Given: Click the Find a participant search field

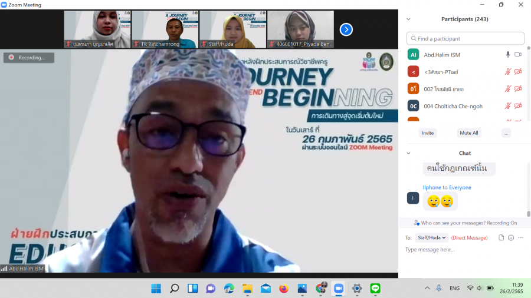Looking at the screenshot, I should tap(466, 38).
